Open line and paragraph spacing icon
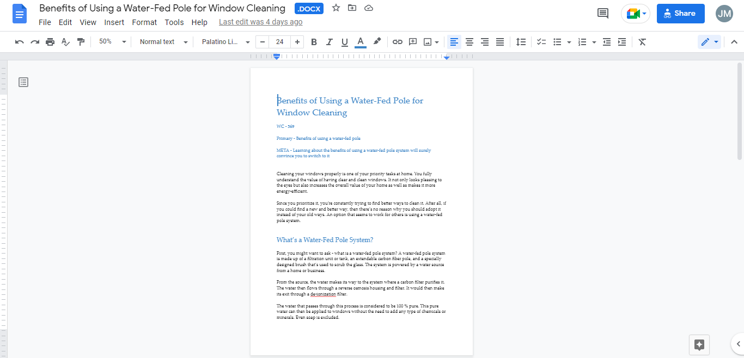The width and height of the screenshot is (744, 358). 521,42
